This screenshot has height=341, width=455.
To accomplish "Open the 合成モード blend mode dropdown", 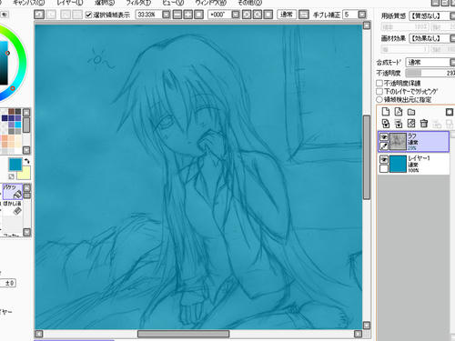I will click(452, 63).
